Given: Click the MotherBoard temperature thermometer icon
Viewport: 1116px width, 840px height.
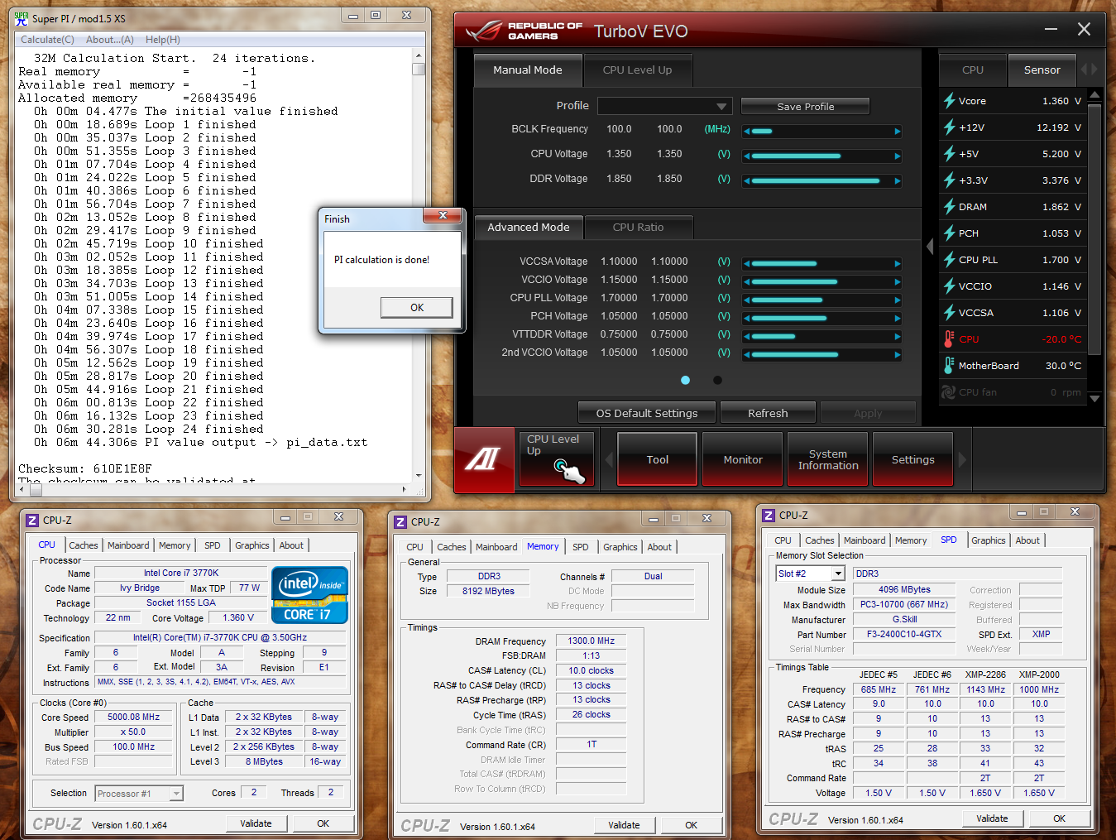Looking at the screenshot, I should [950, 366].
